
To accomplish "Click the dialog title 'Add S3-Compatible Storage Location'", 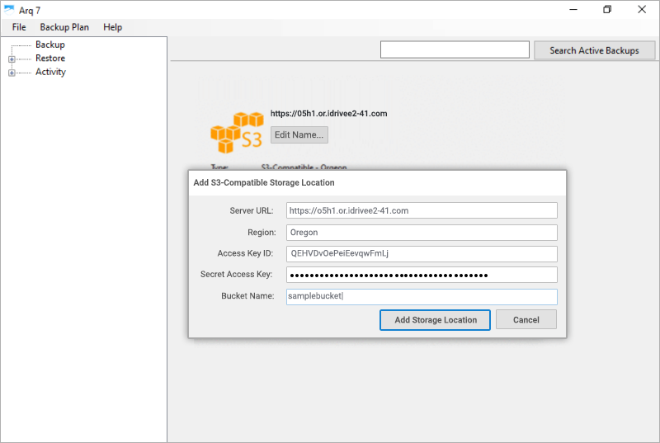I will [264, 182].
